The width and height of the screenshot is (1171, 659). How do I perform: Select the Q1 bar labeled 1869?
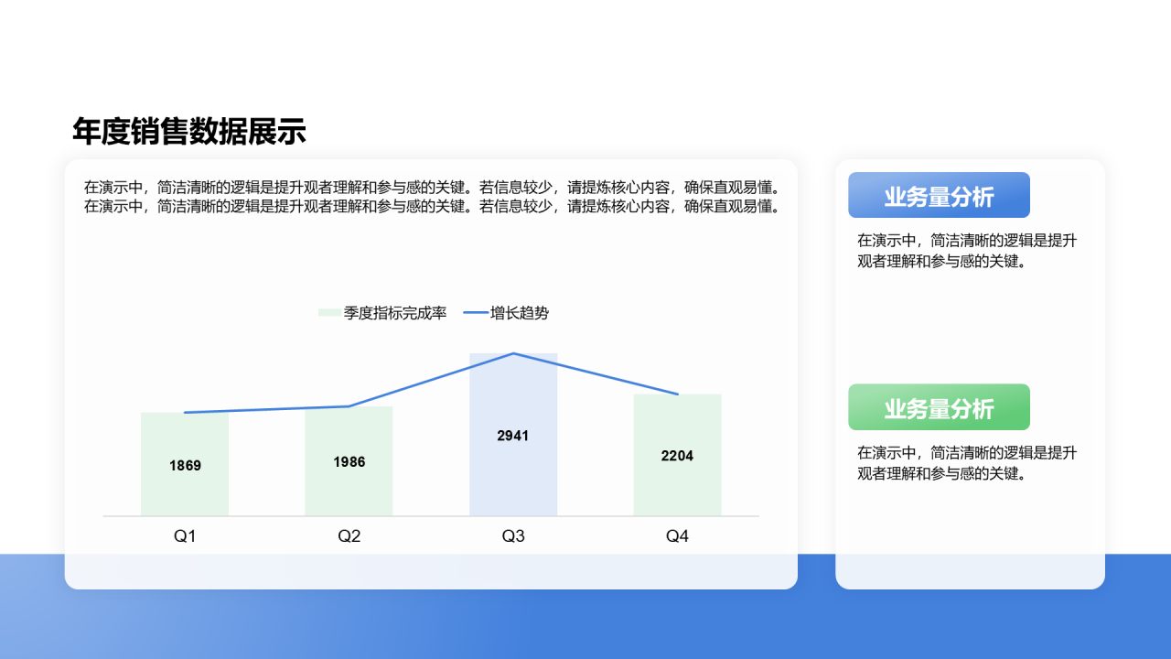pyautogui.click(x=185, y=464)
